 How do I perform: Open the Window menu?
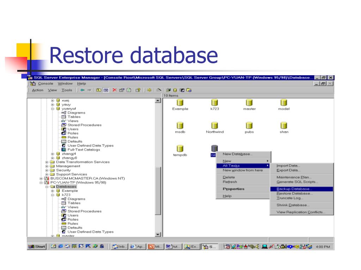coord(65,84)
